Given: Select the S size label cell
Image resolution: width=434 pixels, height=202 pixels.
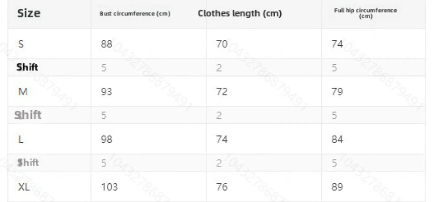Looking at the screenshot, I should 21,44.
